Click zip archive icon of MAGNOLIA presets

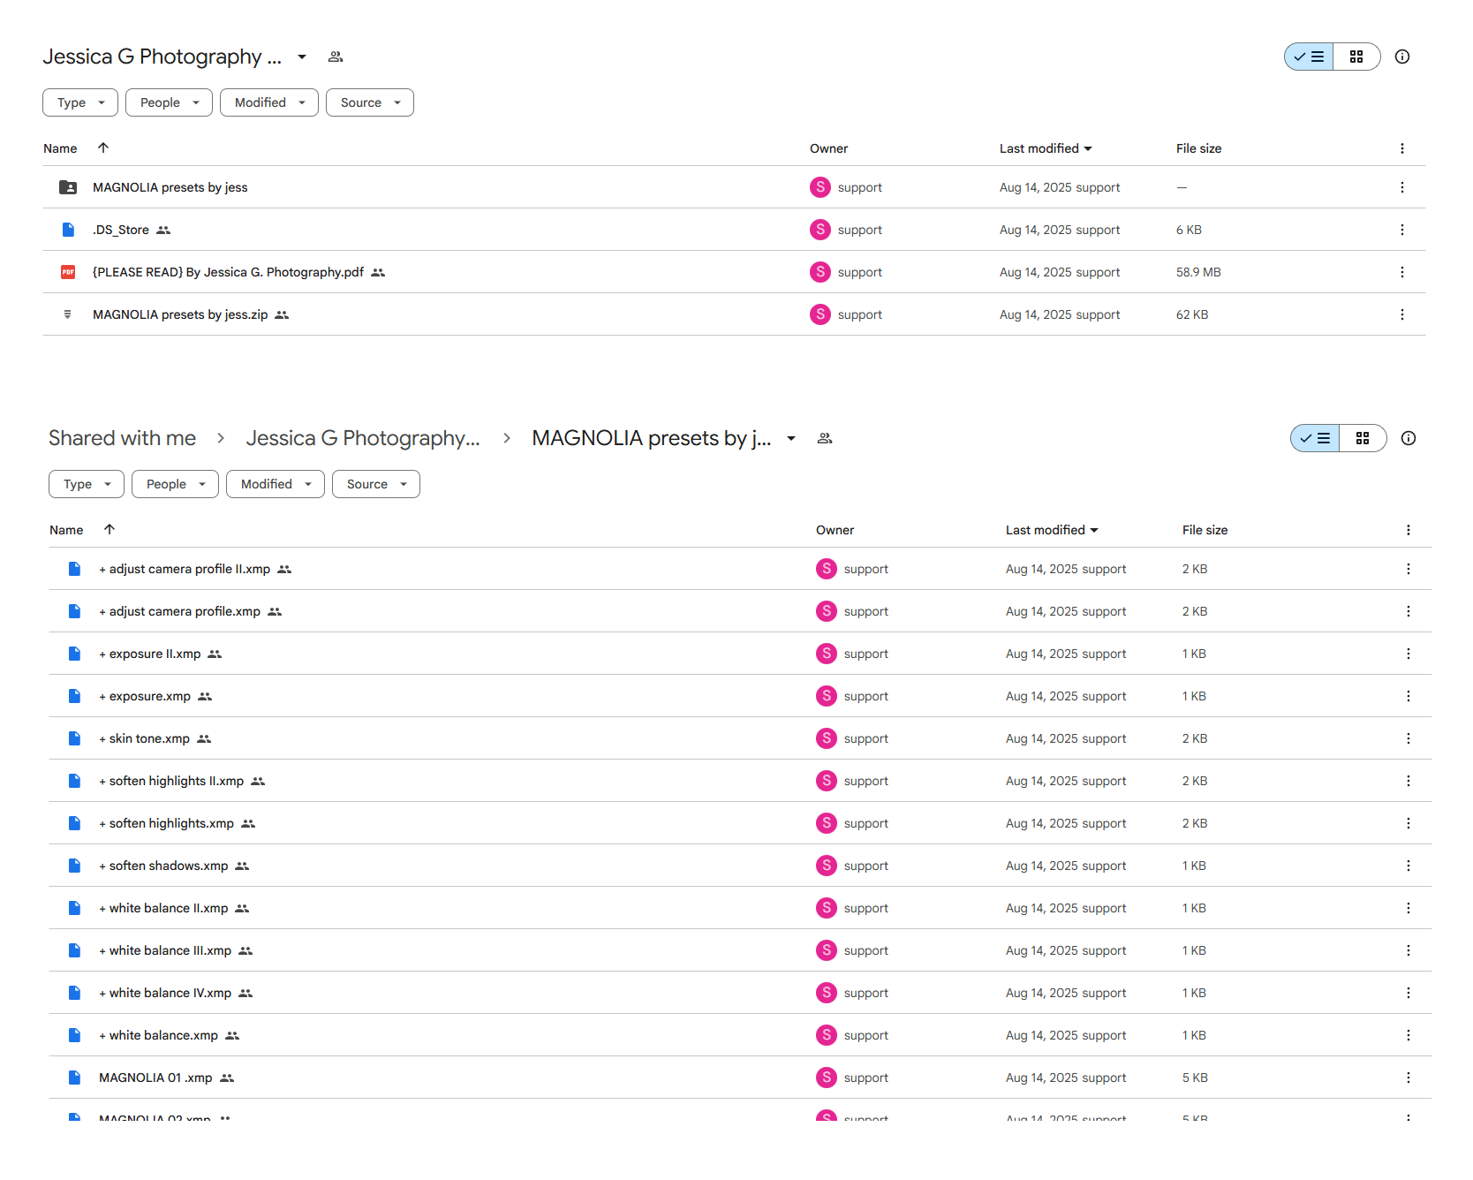tap(68, 314)
